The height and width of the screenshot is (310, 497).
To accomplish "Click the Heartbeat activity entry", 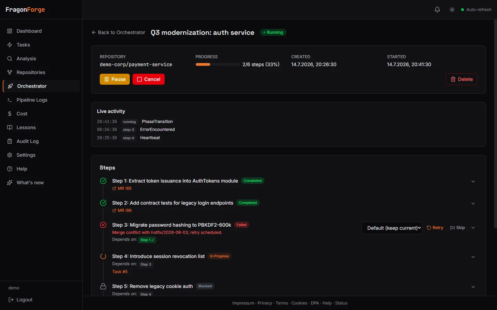I will click(x=150, y=138).
